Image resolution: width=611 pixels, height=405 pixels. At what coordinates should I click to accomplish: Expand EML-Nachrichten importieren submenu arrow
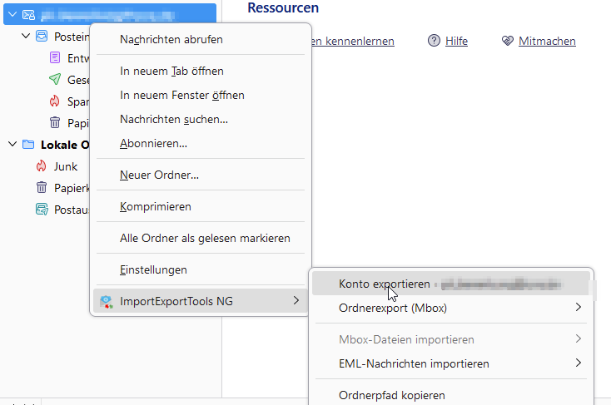(x=579, y=363)
